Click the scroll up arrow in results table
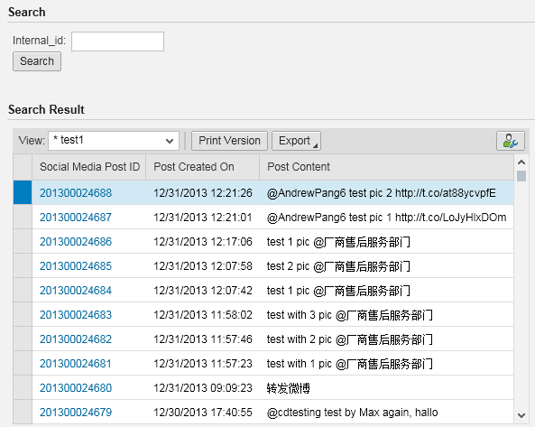 (x=521, y=162)
